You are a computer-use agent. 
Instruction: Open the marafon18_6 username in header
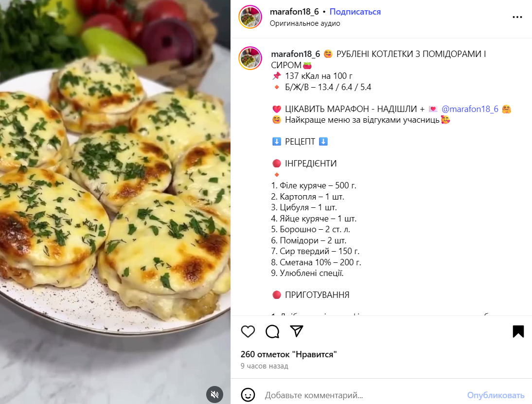point(294,12)
